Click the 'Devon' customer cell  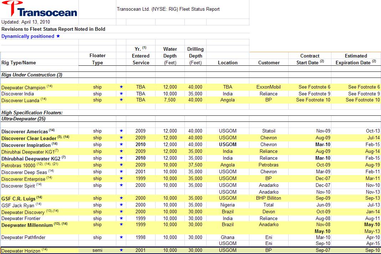click(x=269, y=211)
